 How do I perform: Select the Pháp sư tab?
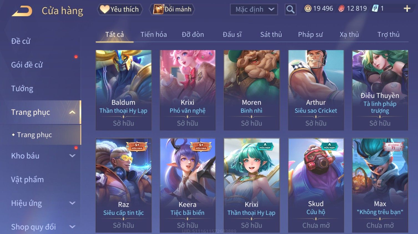click(x=310, y=34)
